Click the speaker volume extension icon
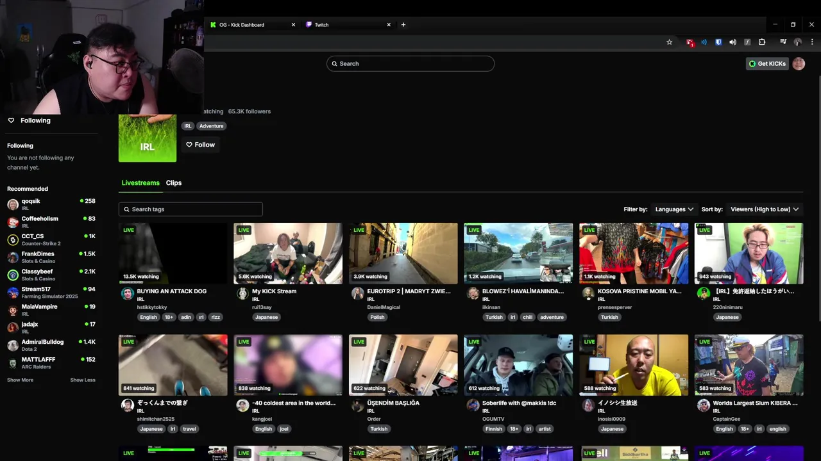 pyautogui.click(x=732, y=42)
